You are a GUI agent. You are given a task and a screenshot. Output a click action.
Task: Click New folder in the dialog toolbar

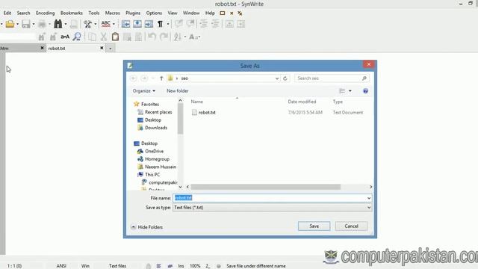[178, 91]
